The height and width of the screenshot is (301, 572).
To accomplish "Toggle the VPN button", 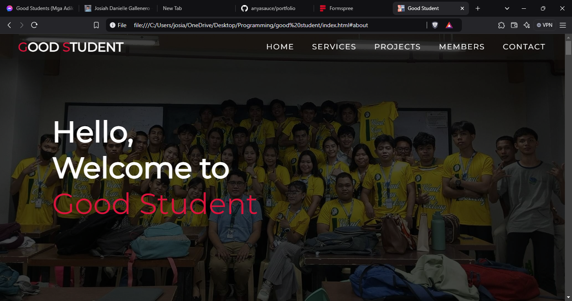I will (x=544, y=25).
